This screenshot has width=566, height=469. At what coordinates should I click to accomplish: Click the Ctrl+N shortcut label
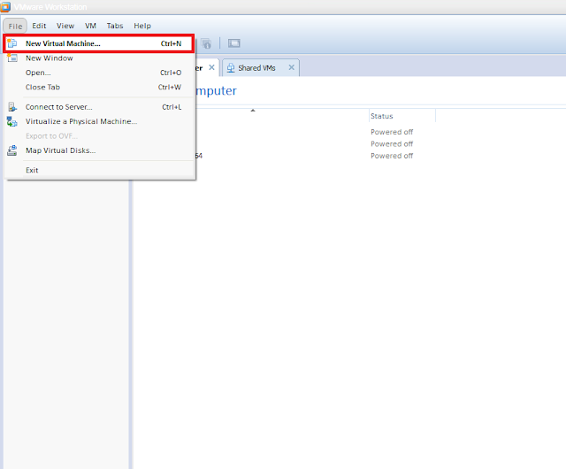tap(171, 43)
